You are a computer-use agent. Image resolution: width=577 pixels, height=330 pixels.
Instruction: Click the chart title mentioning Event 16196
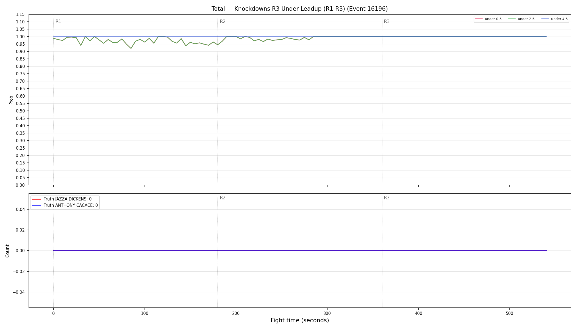coord(299,9)
